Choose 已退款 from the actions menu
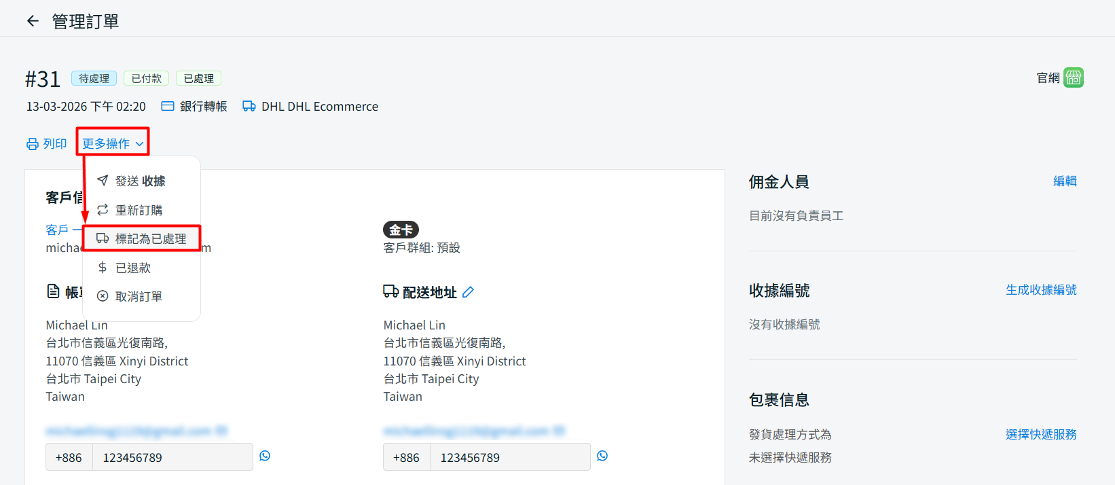 coord(133,268)
